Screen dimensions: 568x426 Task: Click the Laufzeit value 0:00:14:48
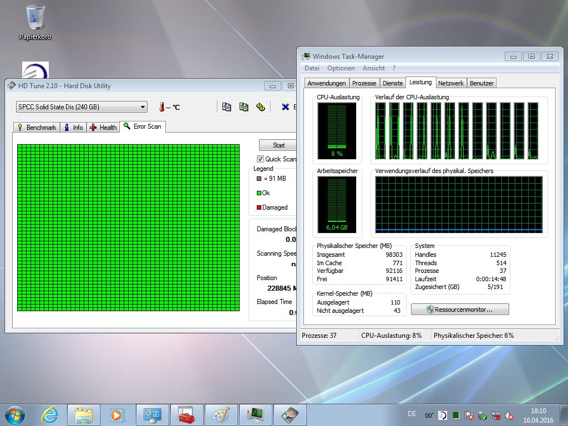click(491, 279)
